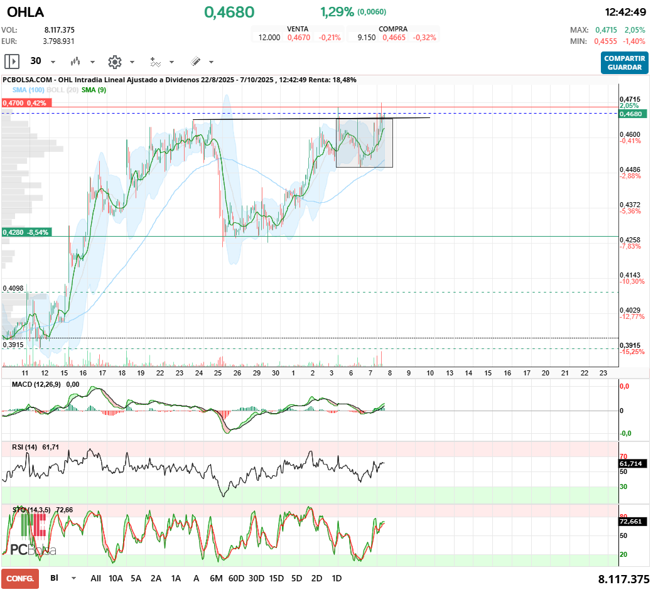
Task: Expand the indicators dropdown arrow
Action: (171, 62)
